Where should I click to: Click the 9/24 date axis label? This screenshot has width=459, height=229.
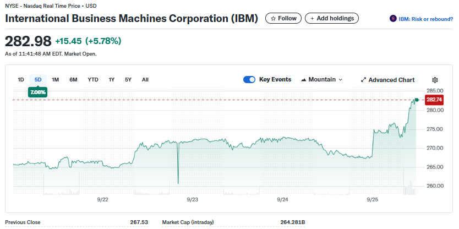(x=282, y=200)
